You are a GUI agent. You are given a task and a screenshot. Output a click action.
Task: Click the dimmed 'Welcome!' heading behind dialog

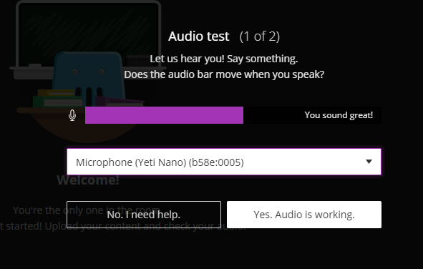pyautogui.click(x=88, y=180)
